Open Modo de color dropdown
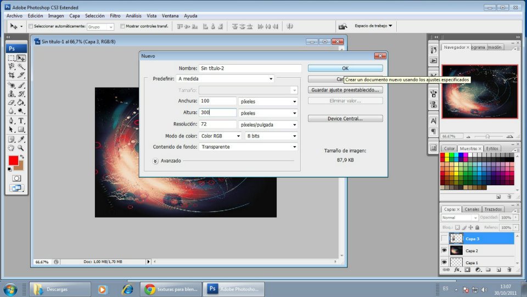Screen dimensions: 527x297 point(220,136)
